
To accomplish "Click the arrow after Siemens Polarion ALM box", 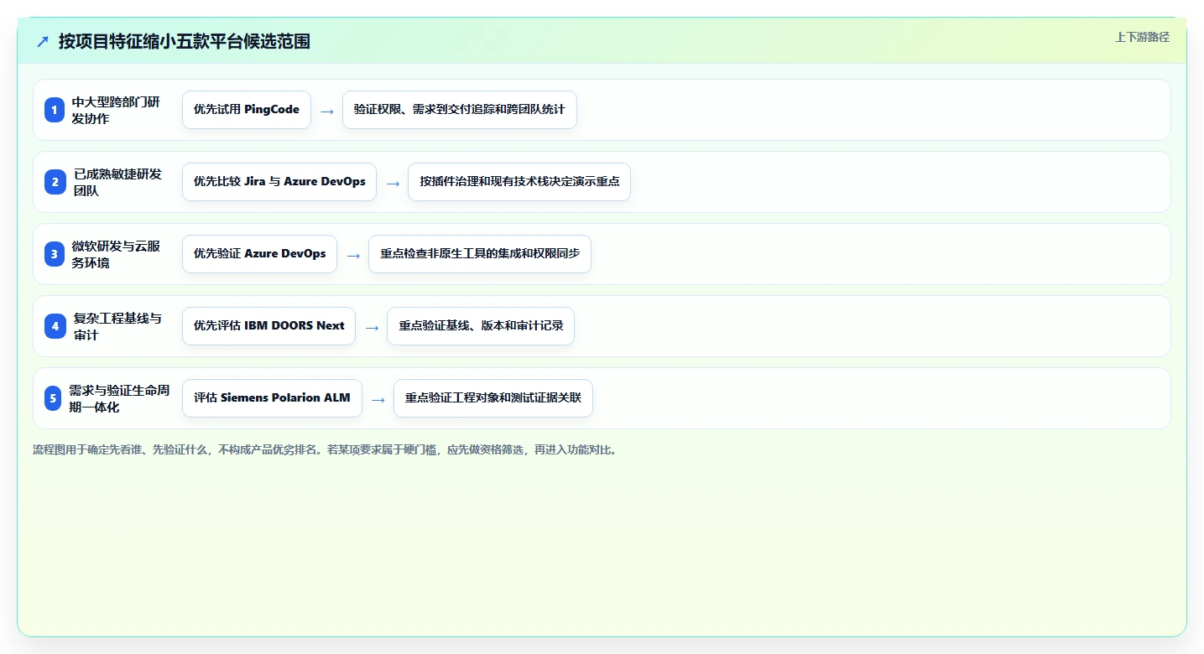I will coord(378,399).
